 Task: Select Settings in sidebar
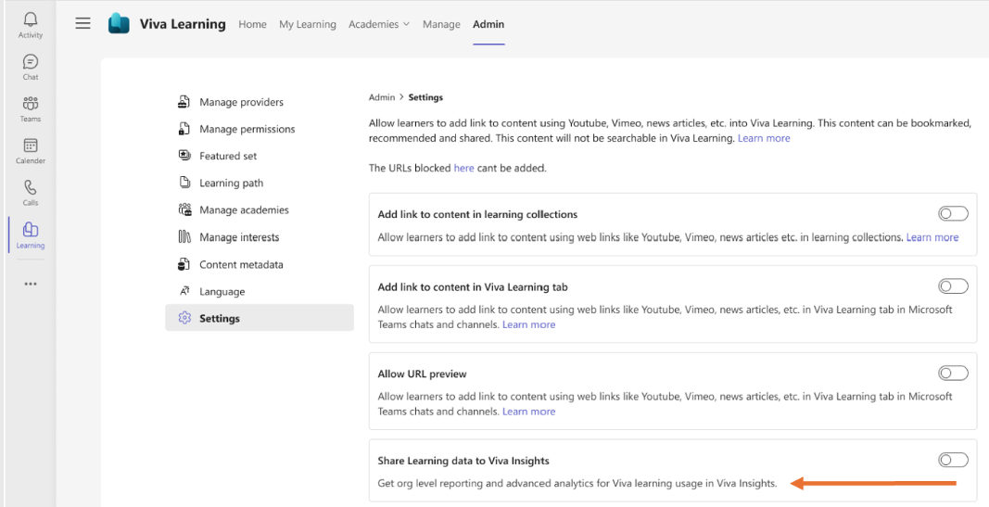click(x=260, y=318)
